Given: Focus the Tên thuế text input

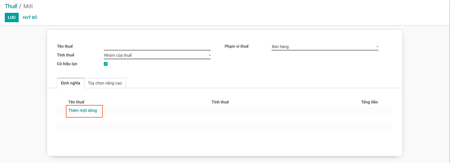Looking at the screenshot, I should pos(157,46).
